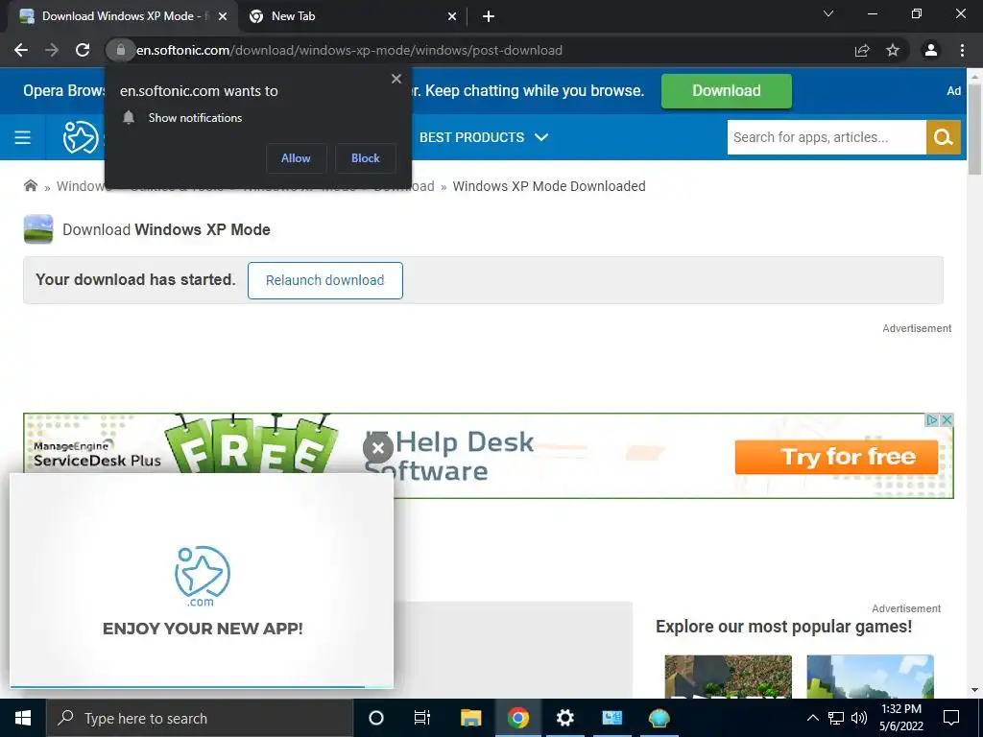Focus the Search for apps field
This screenshot has height=737, width=983.
pos(827,137)
